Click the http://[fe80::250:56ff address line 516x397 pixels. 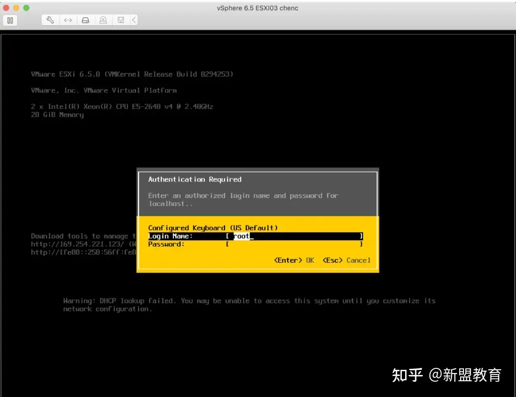[84, 253]
